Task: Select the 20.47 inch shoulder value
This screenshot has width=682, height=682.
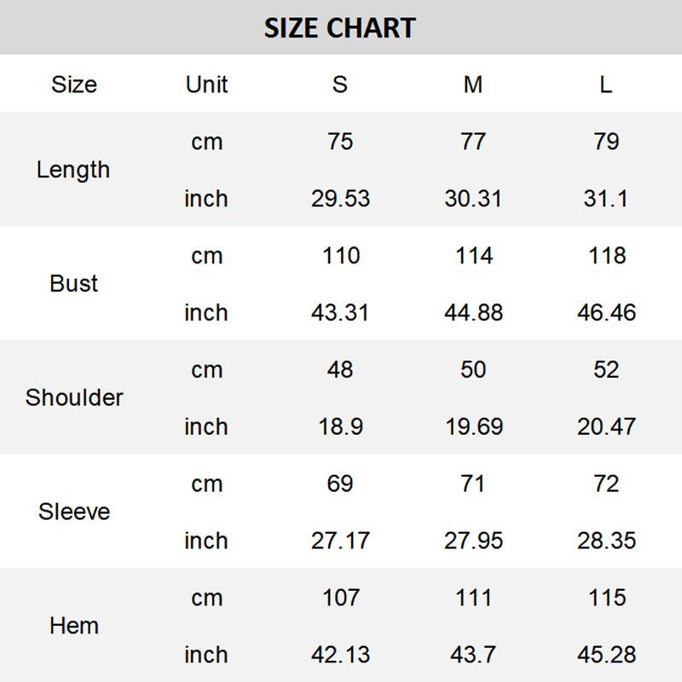Action: coord(606,426)
